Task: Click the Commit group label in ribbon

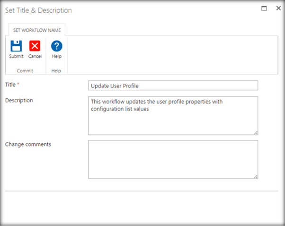Action: pyautogui.click(x=25, y=70)
